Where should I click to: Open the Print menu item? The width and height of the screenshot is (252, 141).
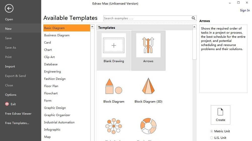click(x=8, y=57)
